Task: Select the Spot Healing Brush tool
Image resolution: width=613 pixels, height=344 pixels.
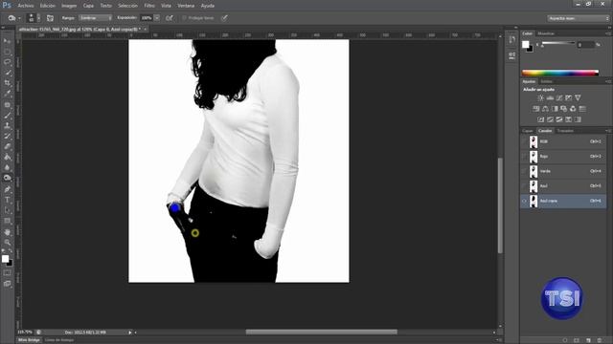Action: pos(7,104)
